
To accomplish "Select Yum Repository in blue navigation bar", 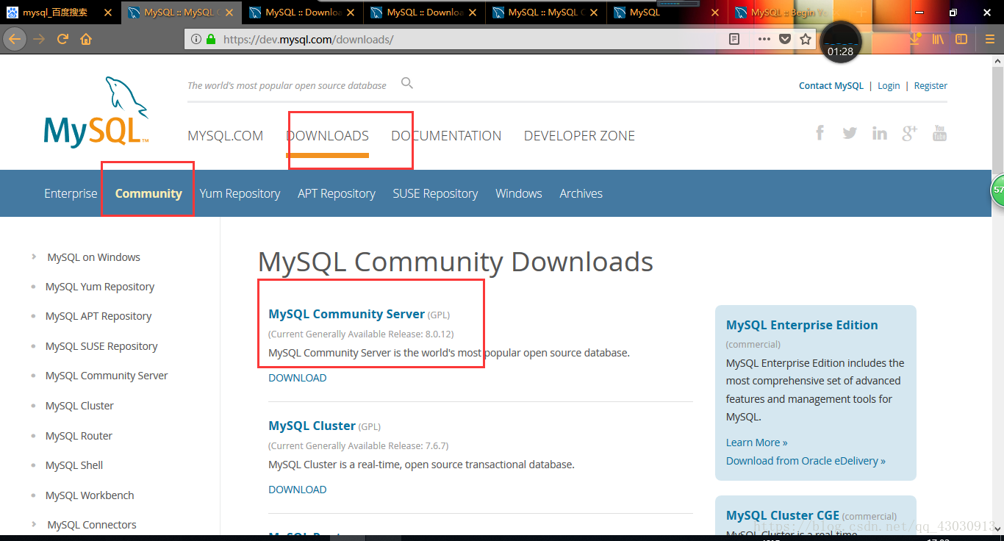I will (240, 193).
